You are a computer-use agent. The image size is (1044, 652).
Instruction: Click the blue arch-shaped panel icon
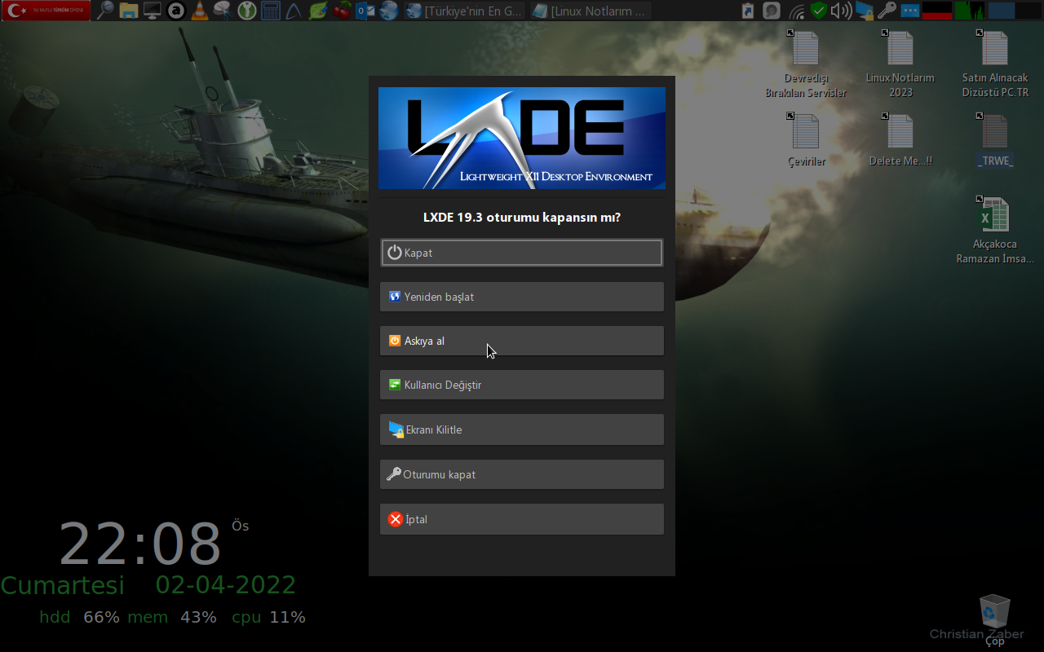294,11
